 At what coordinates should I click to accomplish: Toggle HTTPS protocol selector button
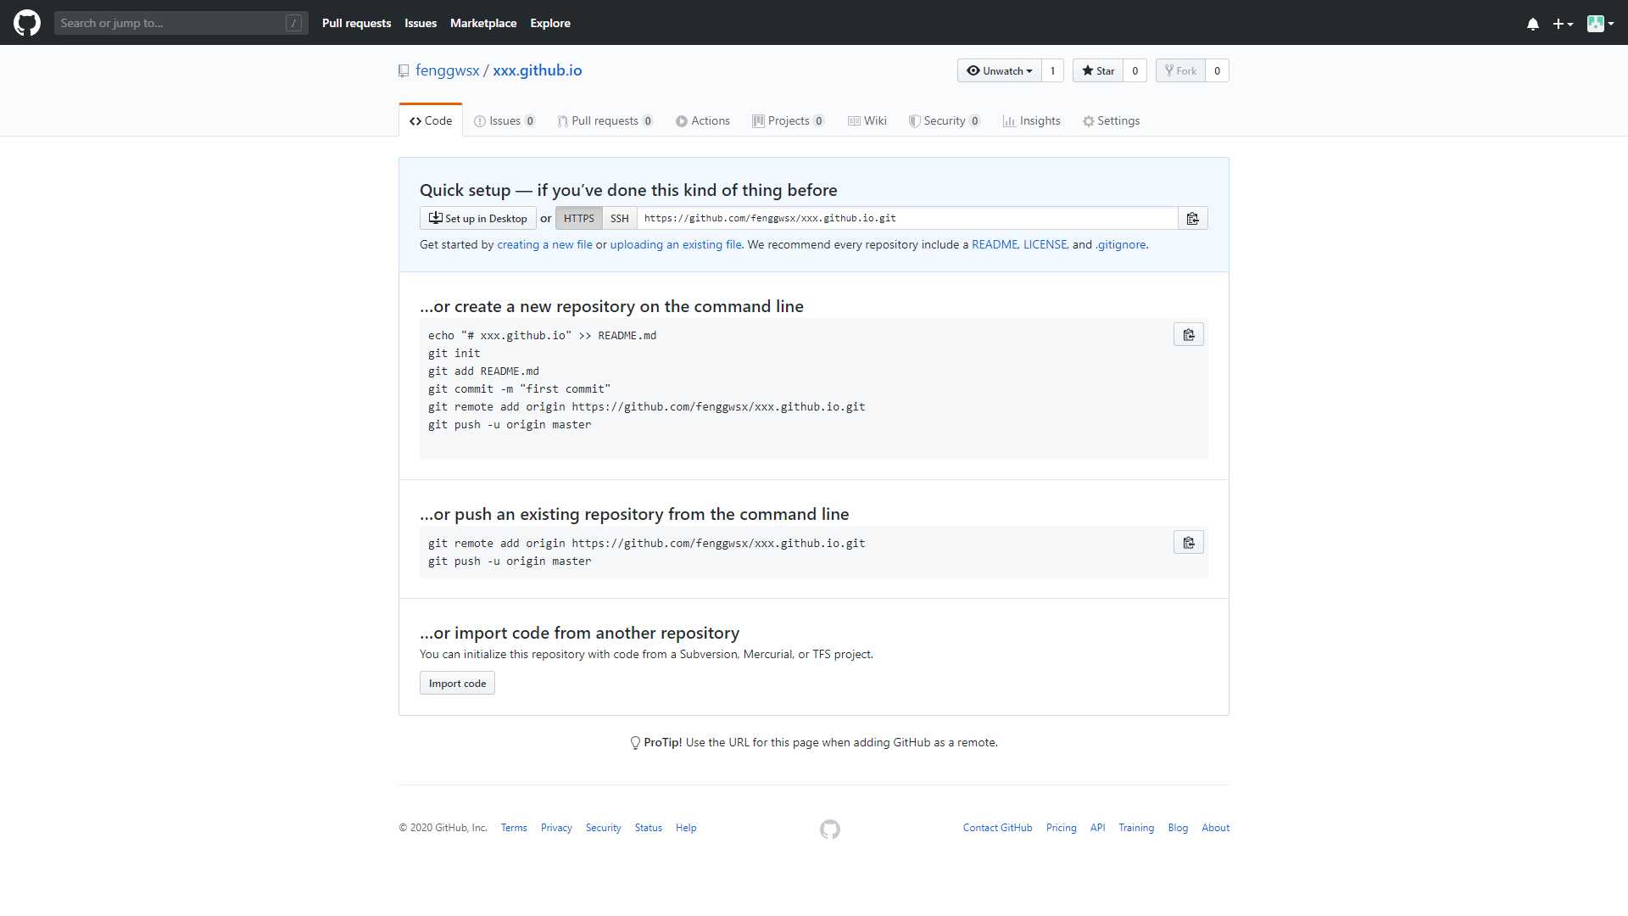pos(577,218)
